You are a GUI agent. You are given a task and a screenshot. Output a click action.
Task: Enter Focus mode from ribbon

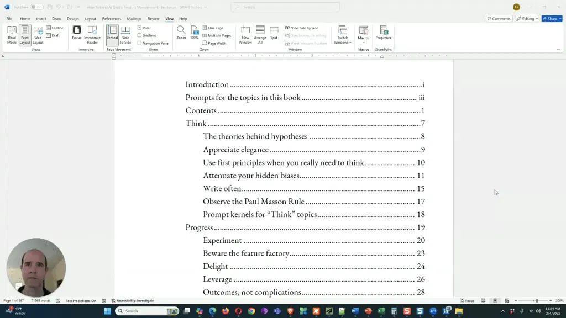click(x=76, y=33)
